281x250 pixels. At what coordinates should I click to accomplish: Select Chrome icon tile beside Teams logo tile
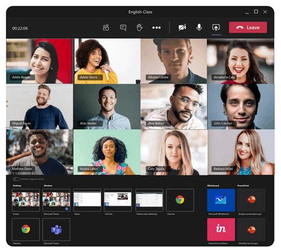(x=25, y=229)
